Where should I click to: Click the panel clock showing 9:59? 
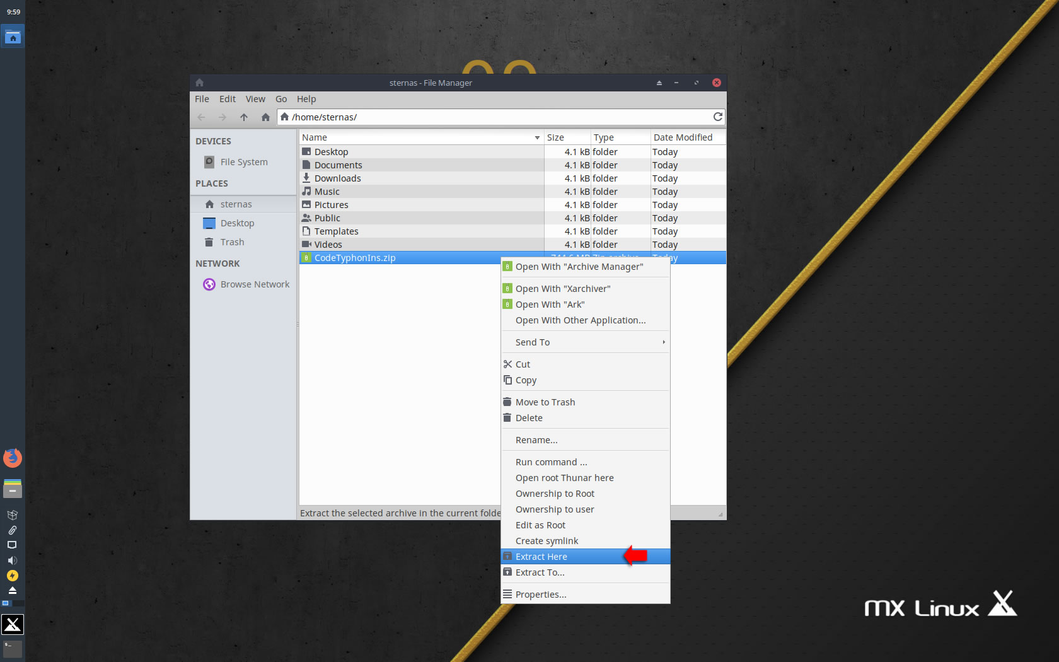click(13, 12)
